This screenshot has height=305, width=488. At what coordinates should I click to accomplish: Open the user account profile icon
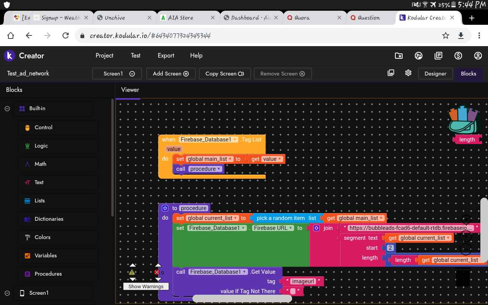pyautogui.click(x=478, y=56)
